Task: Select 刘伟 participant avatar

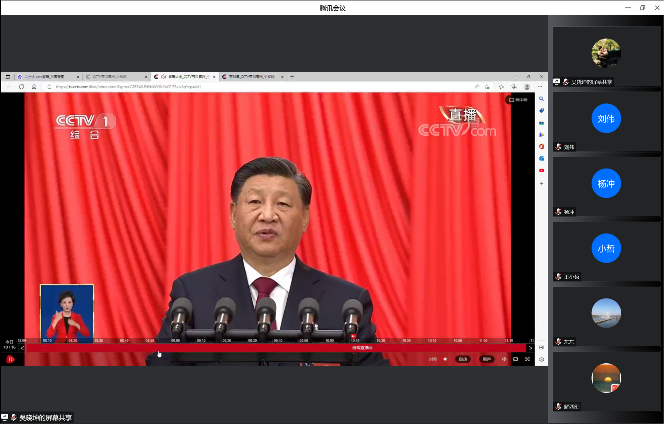Action: click(606, 118)
